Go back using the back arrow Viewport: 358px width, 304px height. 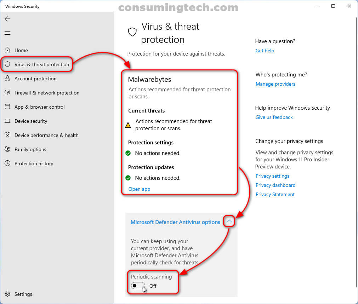[7, 19]
